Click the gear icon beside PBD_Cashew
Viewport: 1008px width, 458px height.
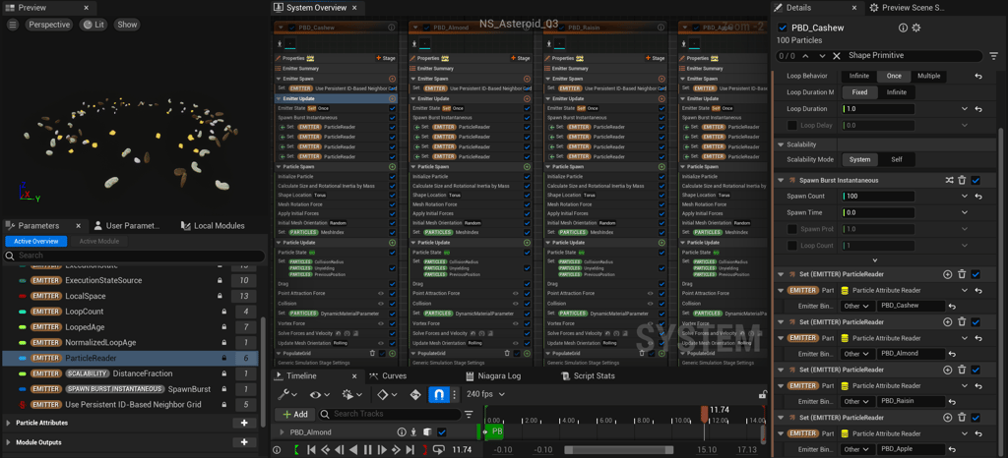click(x=915, y=28)
